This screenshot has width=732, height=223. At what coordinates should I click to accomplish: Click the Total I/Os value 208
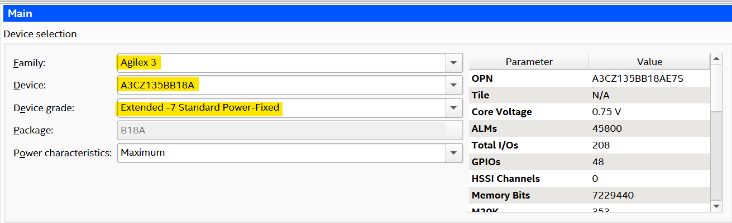(x=601, y=145)
